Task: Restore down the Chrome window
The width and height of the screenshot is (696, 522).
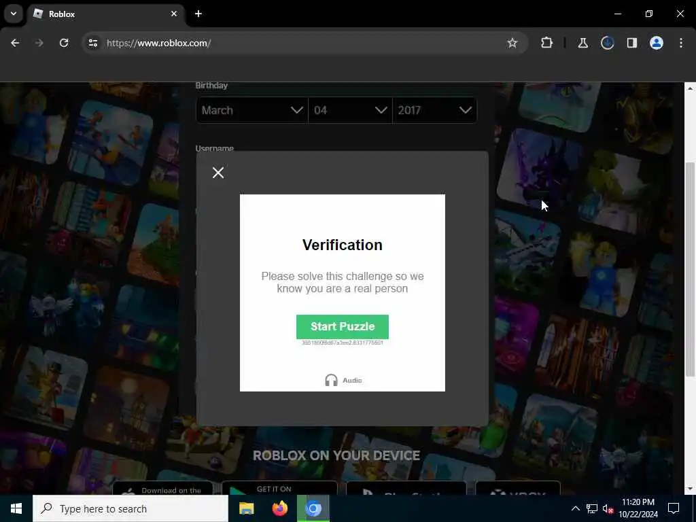Action: click(649, 14)
